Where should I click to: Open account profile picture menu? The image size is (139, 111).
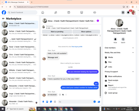(x=133, y=12)
